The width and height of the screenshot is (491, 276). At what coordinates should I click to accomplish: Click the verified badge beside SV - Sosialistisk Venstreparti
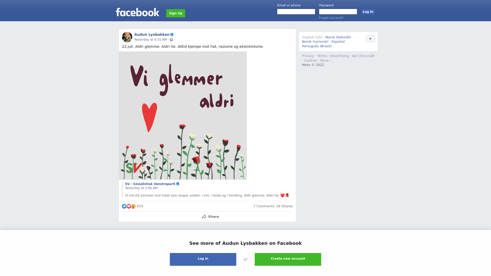click(x=178, y=184)
